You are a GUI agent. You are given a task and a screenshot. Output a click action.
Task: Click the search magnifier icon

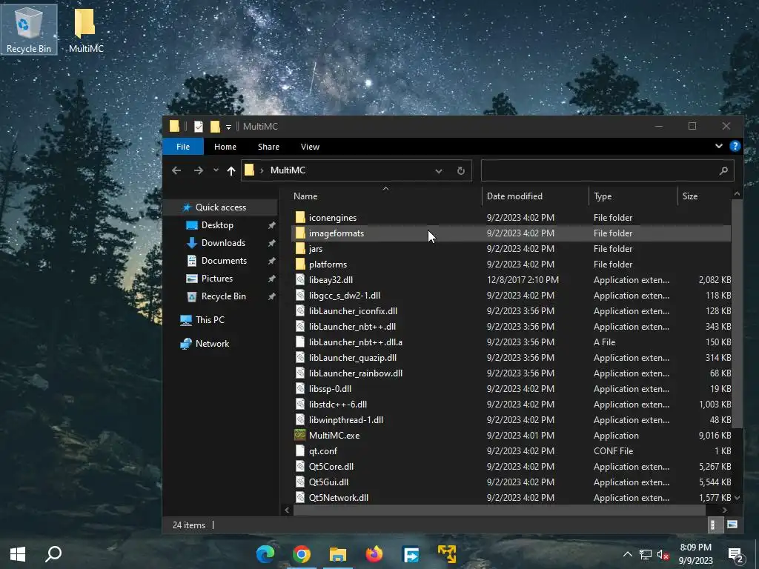[x=723, y=171]
